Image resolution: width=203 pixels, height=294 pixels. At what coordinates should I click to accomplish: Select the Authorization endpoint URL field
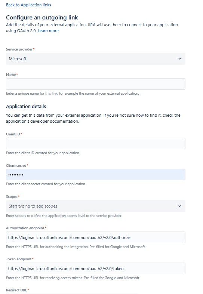click(96, 238)
